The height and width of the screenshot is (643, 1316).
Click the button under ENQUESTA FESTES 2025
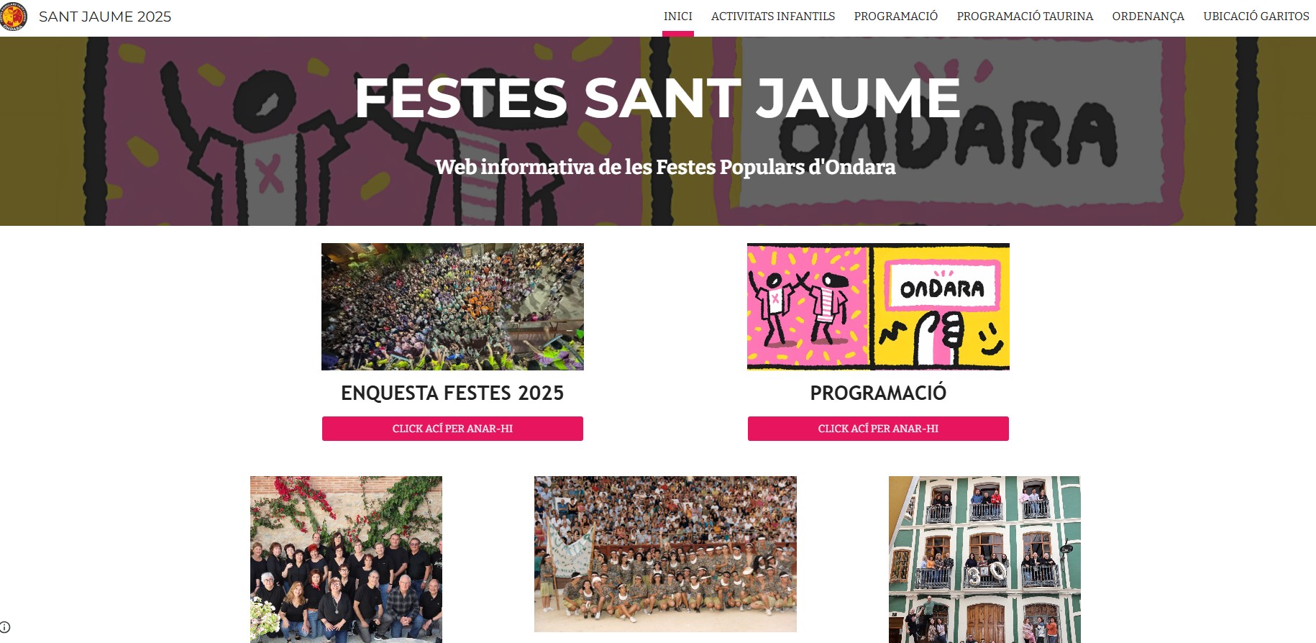coord(452,429)
